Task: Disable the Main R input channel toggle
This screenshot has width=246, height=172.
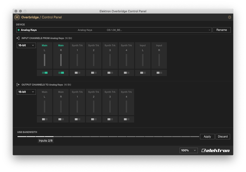Action: [61, 73]
